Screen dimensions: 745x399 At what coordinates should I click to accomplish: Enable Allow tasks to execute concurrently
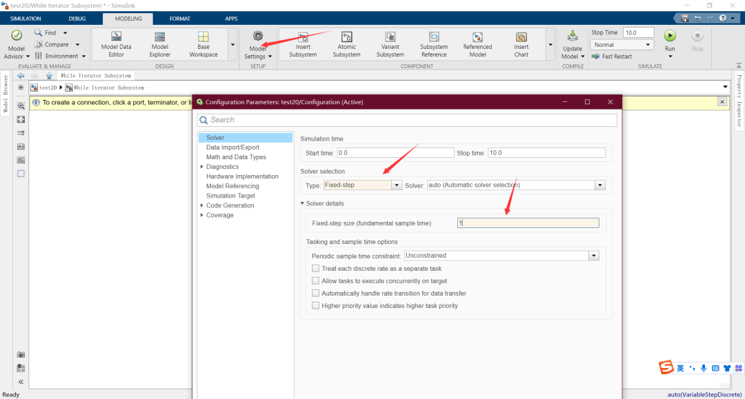coord(315,281)
